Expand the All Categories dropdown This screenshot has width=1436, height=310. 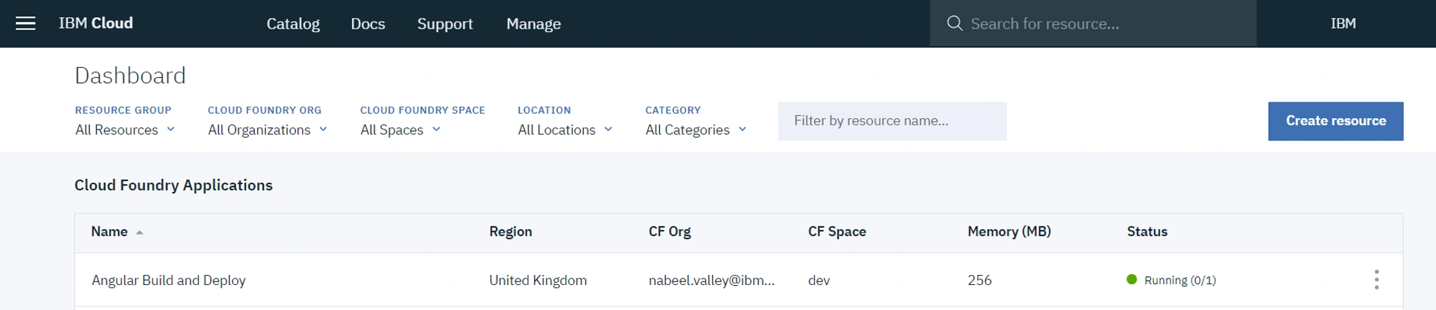click(696, 130)
